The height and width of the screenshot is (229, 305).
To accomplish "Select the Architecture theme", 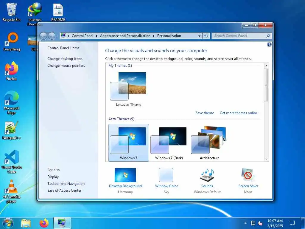I will click(209, 143).
